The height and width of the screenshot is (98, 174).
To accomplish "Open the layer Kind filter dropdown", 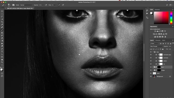I will (154, 44).
